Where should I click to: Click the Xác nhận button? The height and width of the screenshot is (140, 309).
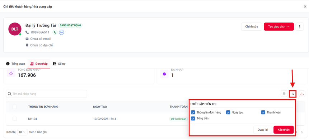[x=284, y=130]
